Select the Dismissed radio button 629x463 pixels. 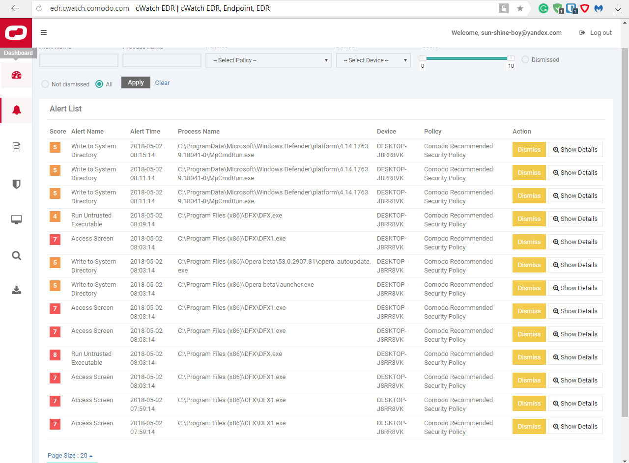[x=525, y=59]
